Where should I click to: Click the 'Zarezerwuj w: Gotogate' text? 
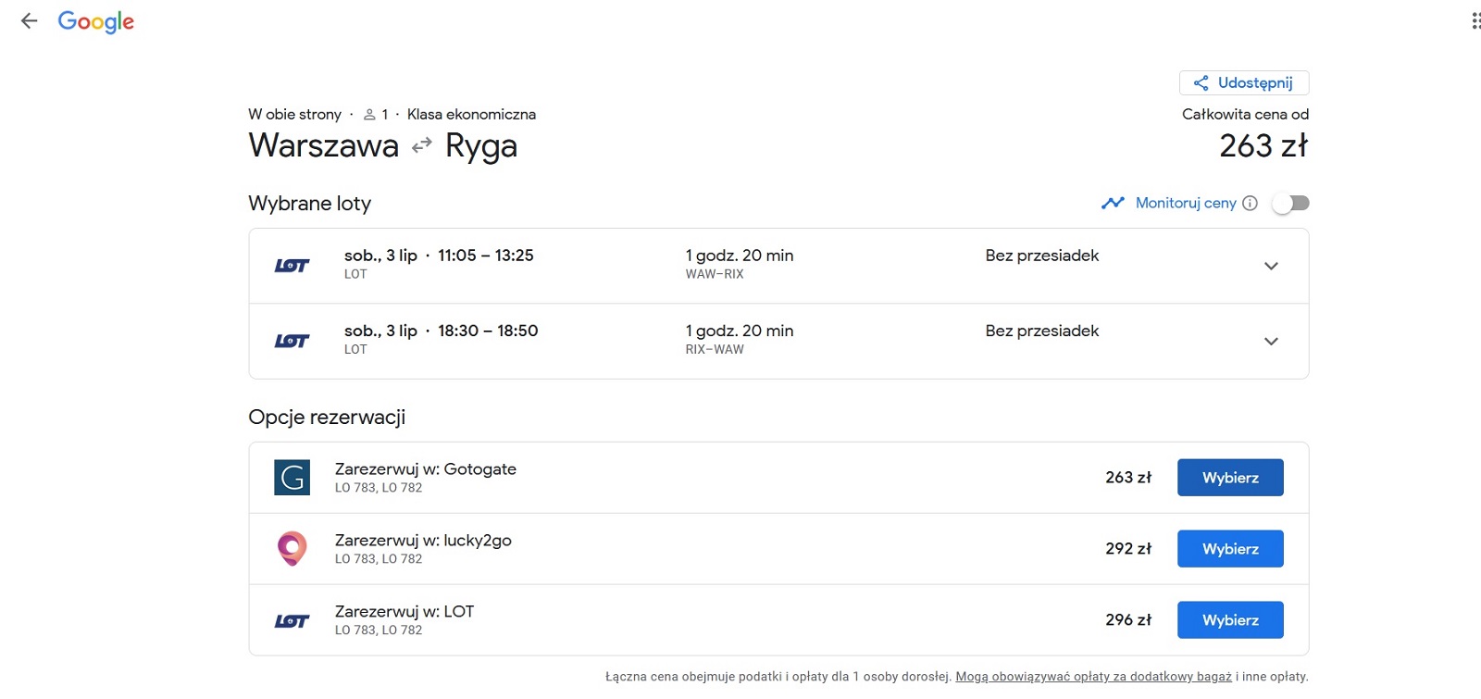pos(426,469)
